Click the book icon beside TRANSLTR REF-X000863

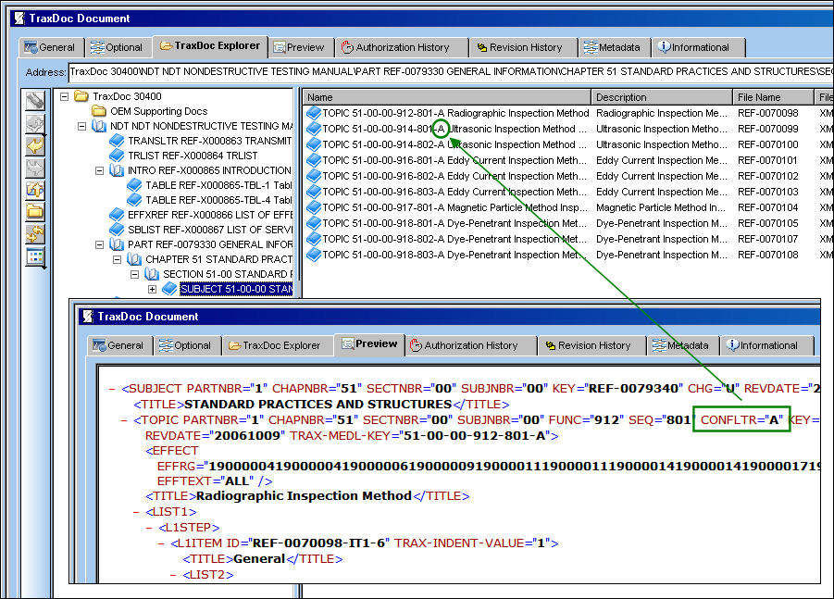pyautogui.click(x=117, y=141)
